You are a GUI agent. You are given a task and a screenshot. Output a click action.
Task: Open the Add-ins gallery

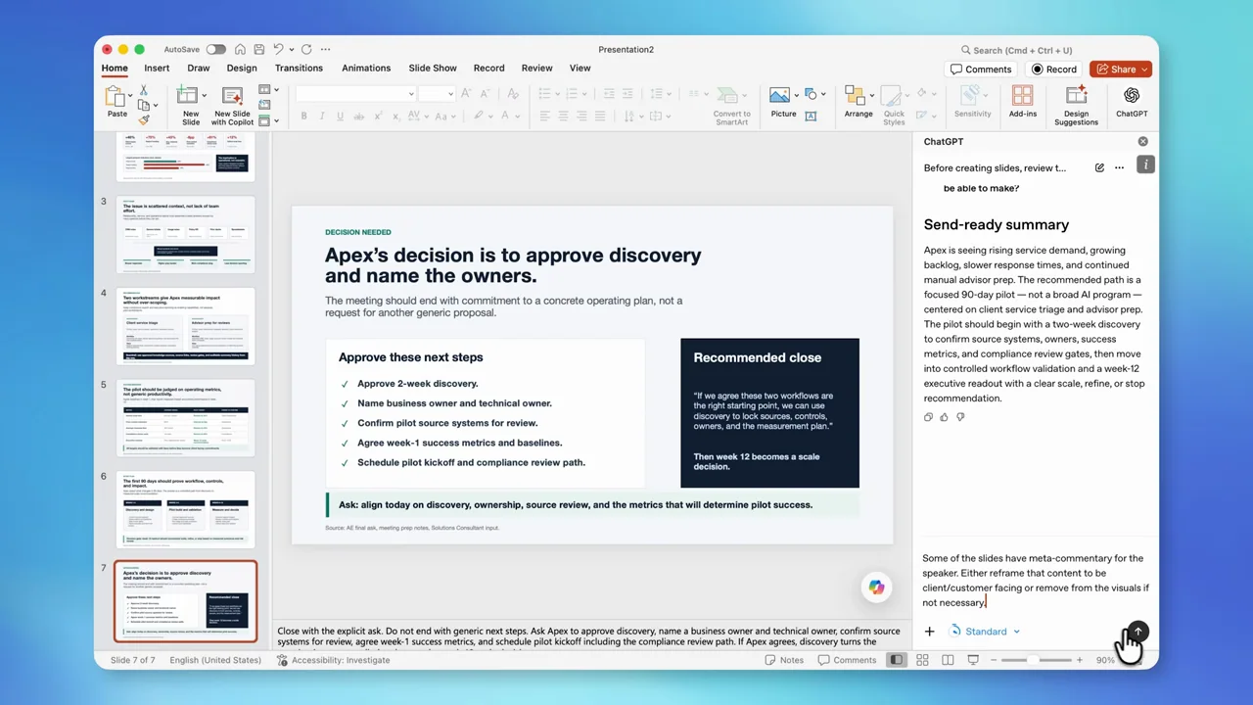coord(1023,102)
